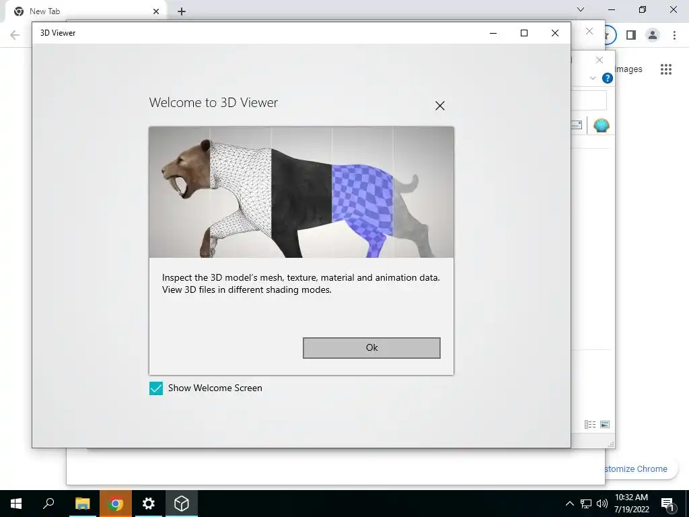Uncheck the Show Welcome Screen checkbox
The height and width of the screenshot is (517, 689).
[x=156, y=388]
